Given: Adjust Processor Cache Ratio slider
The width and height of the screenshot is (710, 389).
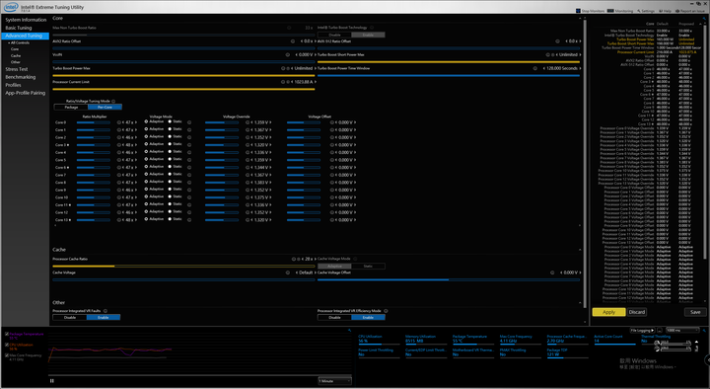Looking at the screenshot, I should tap(183, 267).
